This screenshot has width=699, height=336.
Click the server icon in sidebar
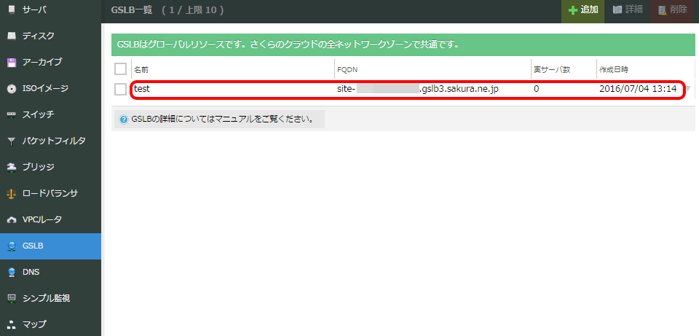click(12, 9)
